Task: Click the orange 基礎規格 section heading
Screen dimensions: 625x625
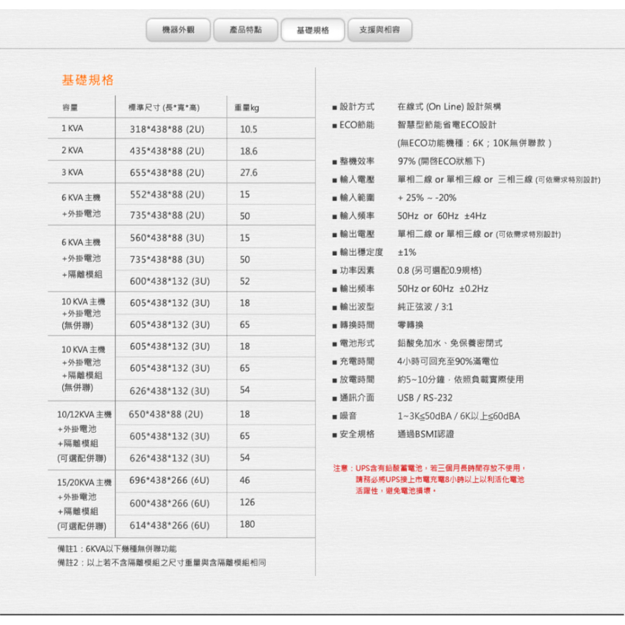Action: pyautogui.click(x=88, y=81)
